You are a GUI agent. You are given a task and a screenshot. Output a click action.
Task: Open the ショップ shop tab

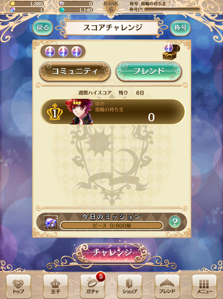130,286
